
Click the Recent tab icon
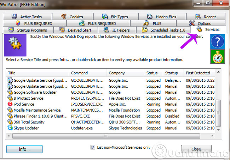(x=198, y=17)
